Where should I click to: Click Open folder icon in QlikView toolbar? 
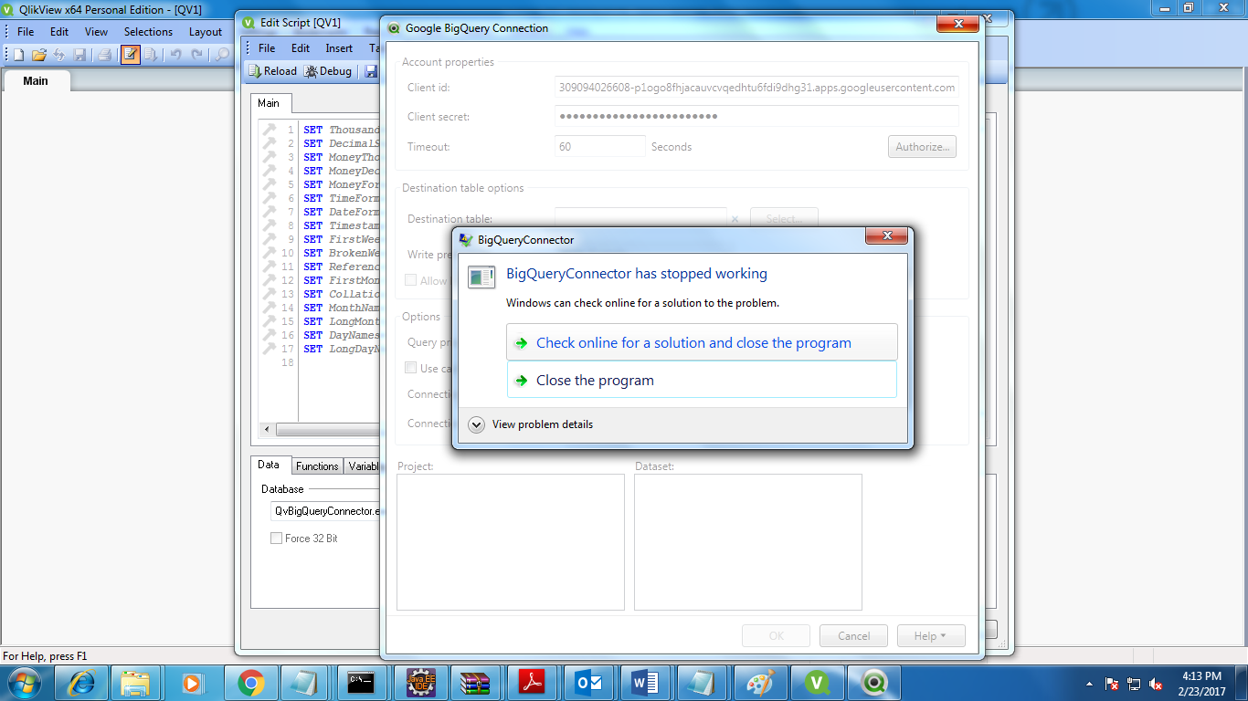click(x=39, y=55)
